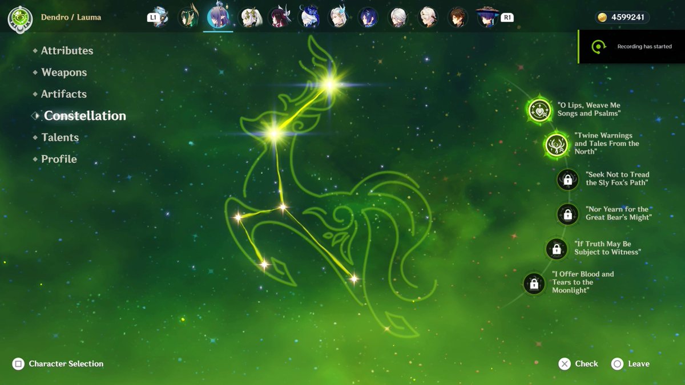This screenshot has height=385, width=685.
Task: Click the text "I Offer Blood and Tears to the Moonlight"
Action: (583, 282)
